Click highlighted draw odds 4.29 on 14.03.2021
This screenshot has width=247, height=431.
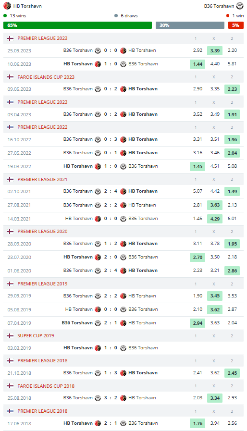tap(215, 219)
